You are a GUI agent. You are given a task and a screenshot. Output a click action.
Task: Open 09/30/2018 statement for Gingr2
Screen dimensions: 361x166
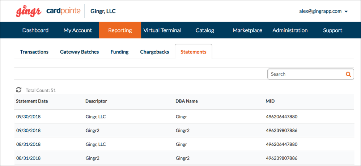coord(28,130)
